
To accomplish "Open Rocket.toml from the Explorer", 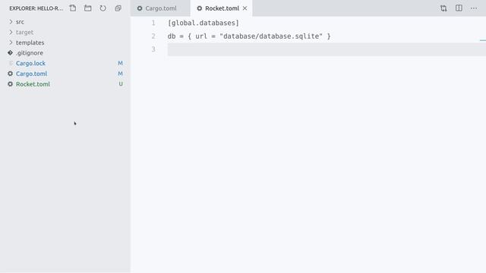I will 33,84.
